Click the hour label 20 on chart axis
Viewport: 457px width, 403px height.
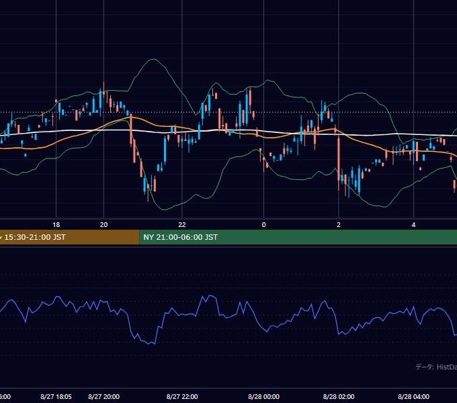(x=103, y=224)
